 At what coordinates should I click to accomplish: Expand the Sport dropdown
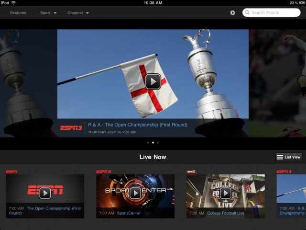(48, 13)
